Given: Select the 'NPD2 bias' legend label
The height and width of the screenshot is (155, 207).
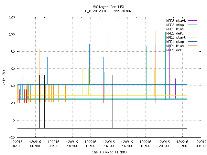Looking at the screenshot, I should 175,29.
